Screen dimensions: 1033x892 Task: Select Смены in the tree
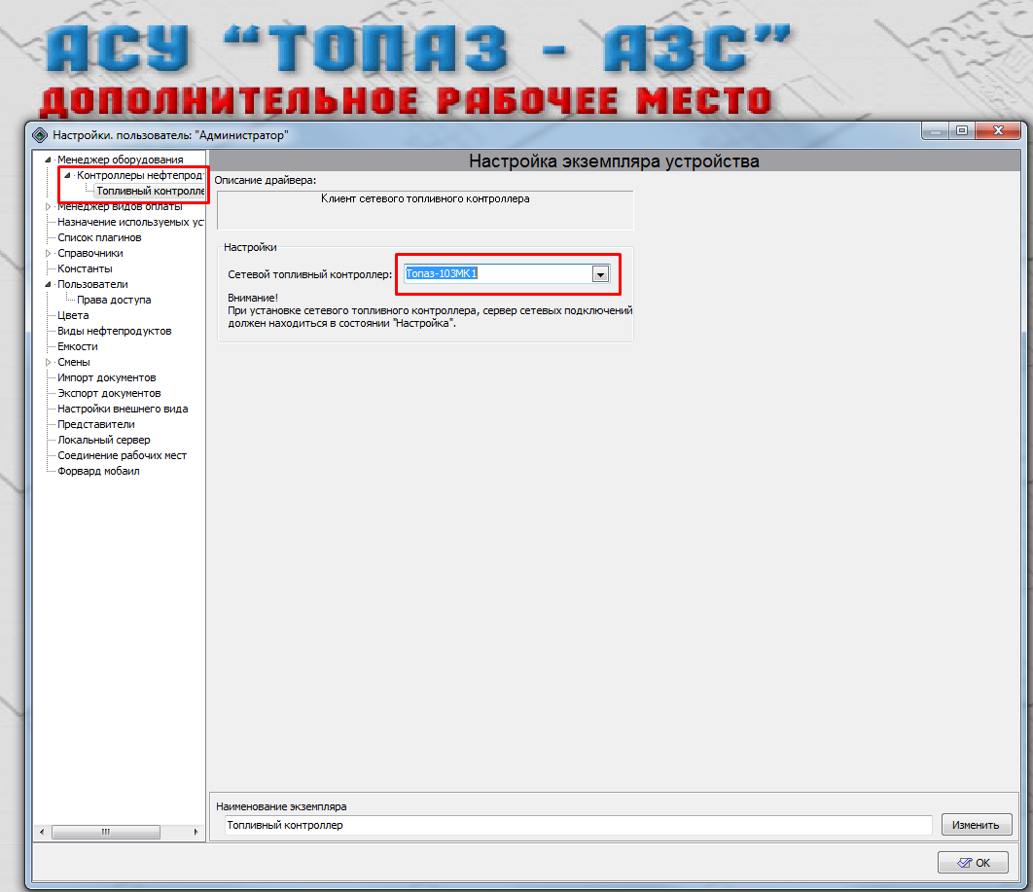click(74, 362)
